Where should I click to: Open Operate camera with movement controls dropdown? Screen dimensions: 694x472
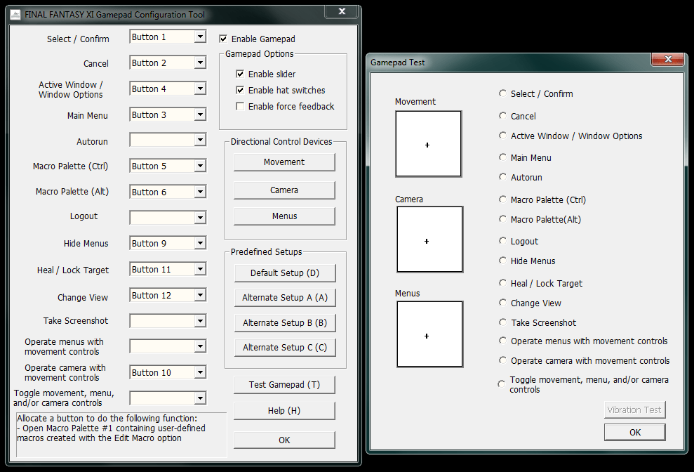click(200, 372)
